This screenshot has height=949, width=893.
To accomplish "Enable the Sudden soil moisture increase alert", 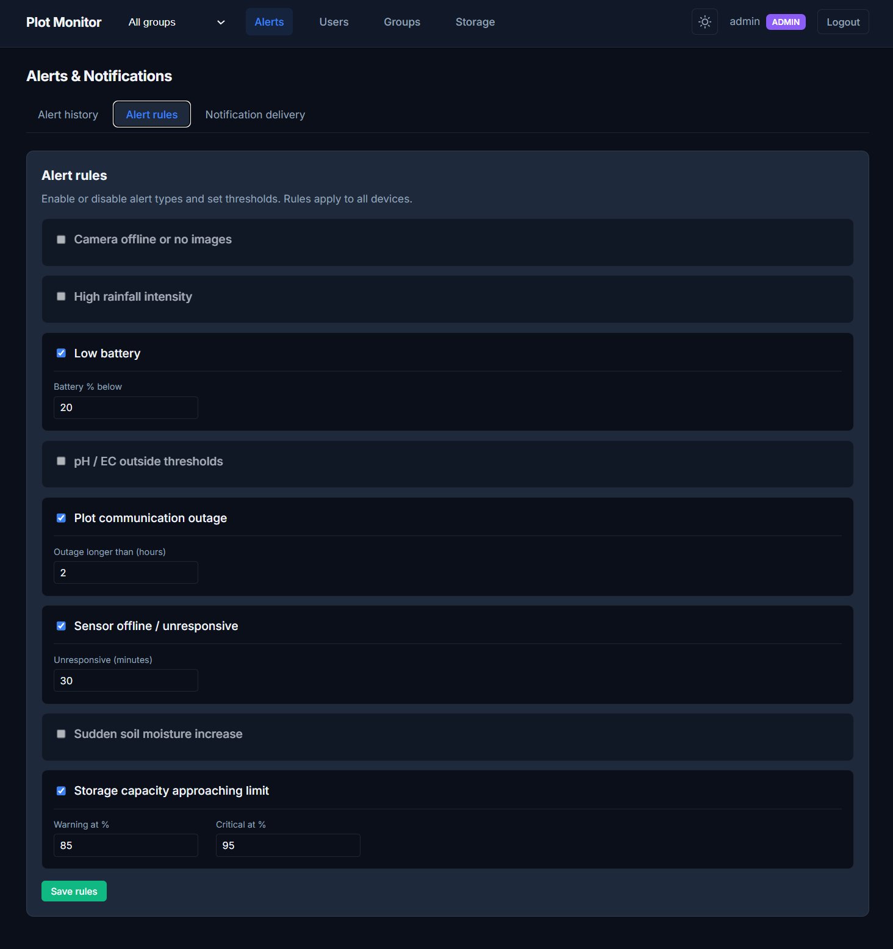I will pyautogui.click(x=61, y=734).
